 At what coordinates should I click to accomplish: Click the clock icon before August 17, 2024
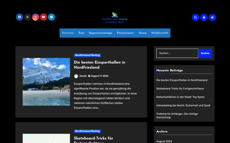click(89, 76)
